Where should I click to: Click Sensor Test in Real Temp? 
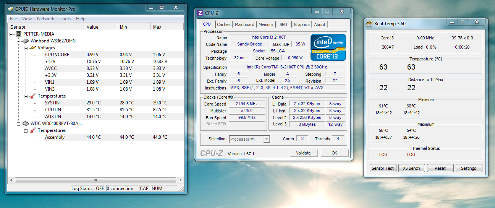(383, 168)
